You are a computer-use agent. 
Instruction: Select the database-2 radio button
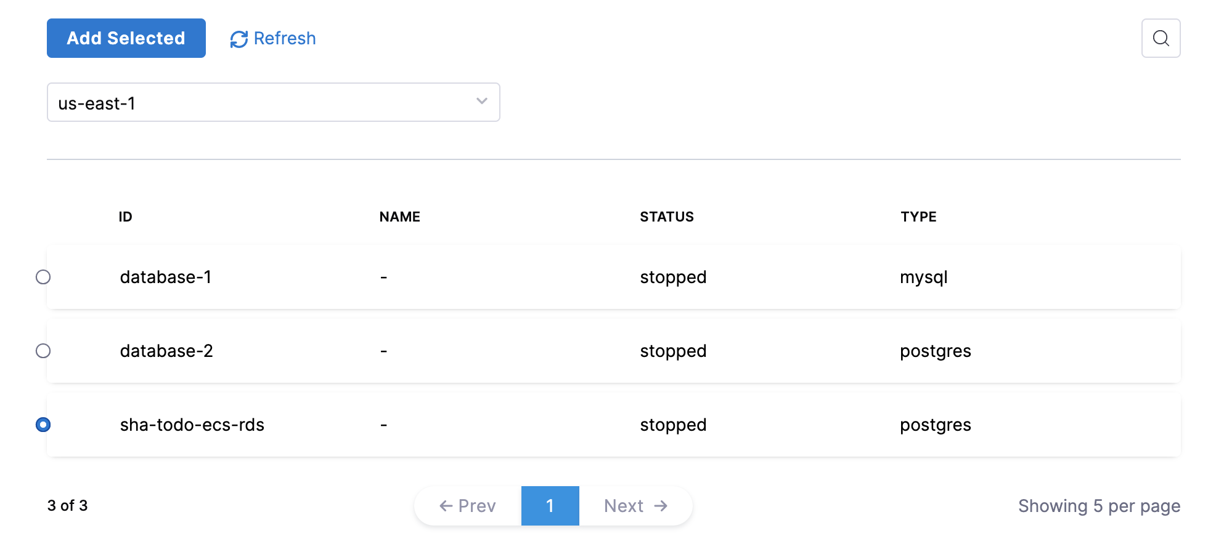coord(43,351)
